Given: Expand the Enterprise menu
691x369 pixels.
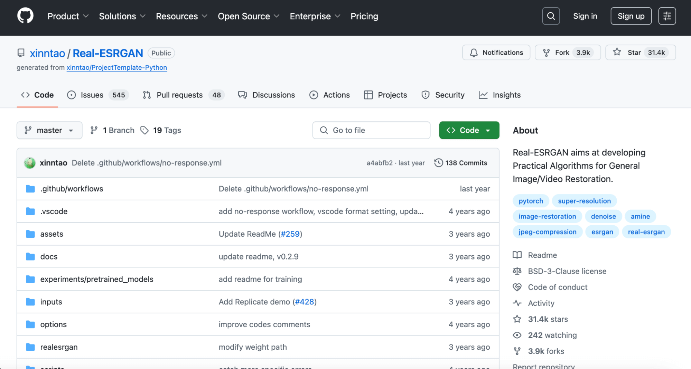Looking at the screenshot, I should 315,16.
